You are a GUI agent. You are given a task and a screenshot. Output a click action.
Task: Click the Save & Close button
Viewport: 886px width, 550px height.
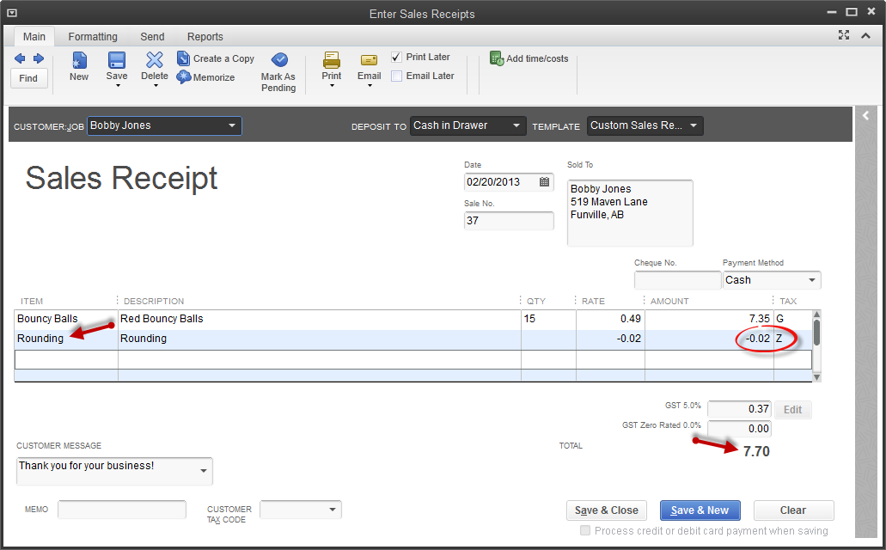click(x=607, y=510)
